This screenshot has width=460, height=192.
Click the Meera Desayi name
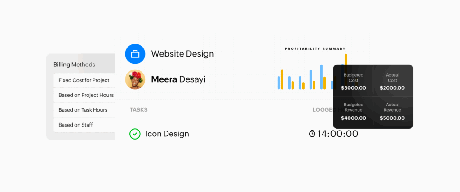(178, 79)
